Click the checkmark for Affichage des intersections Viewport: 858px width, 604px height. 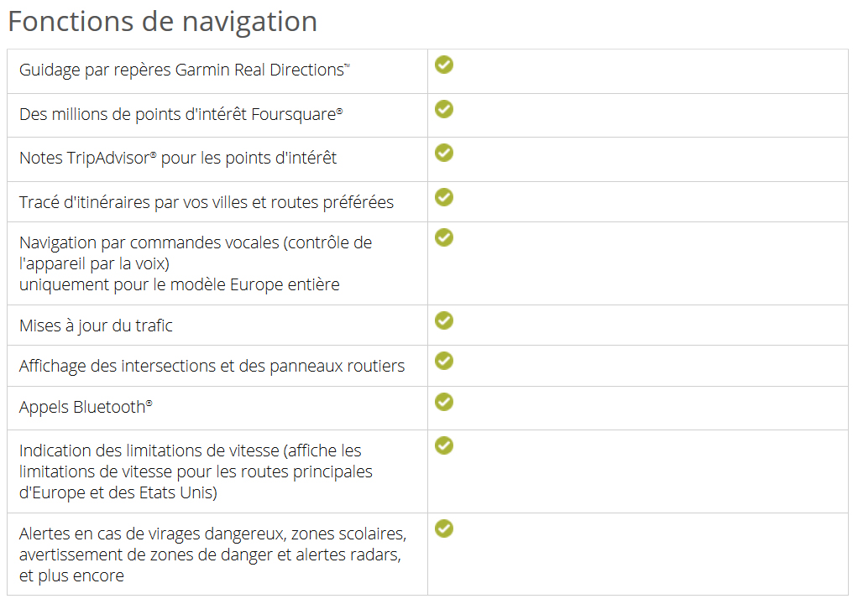point(444,360)
